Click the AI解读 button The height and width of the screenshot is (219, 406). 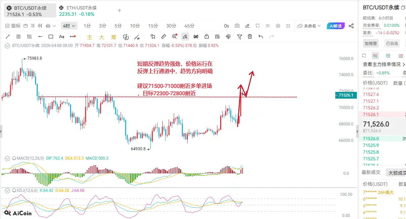tap(336, 26)
